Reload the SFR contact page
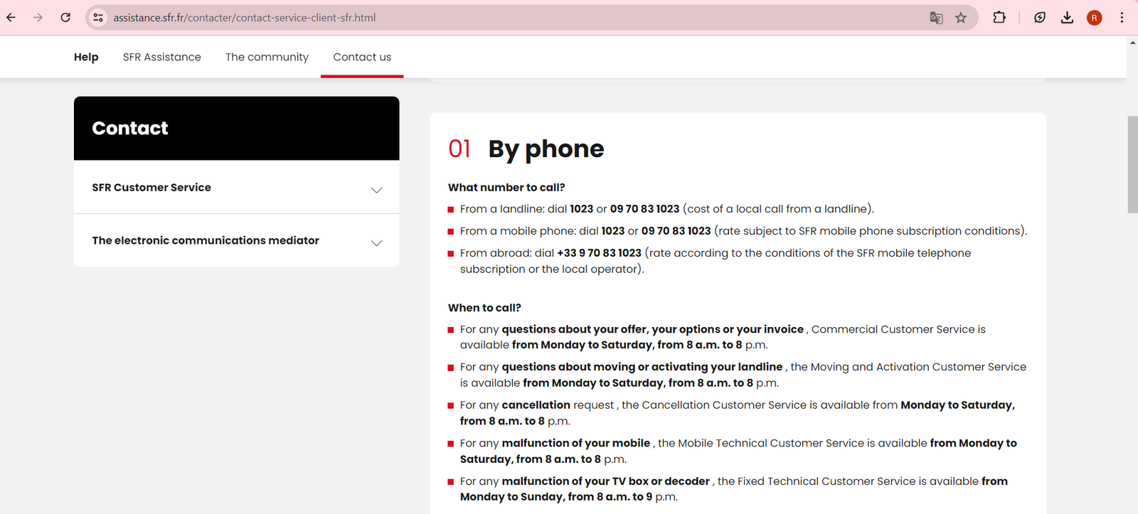The width and height of the screenshot is (1138, 514). (x=65, y=18)
